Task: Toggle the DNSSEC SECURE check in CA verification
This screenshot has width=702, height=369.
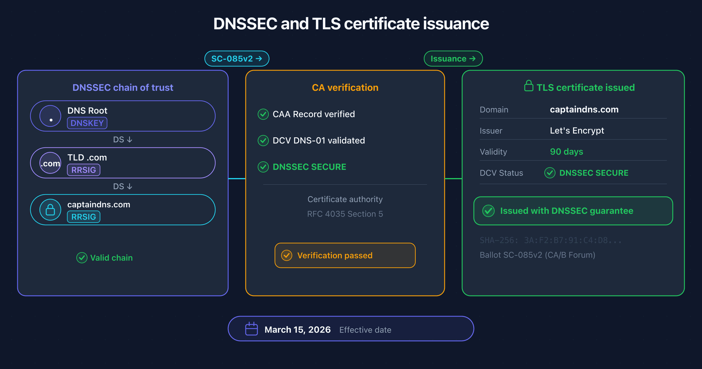Action: pyautogui.click(x=263, y=167)
